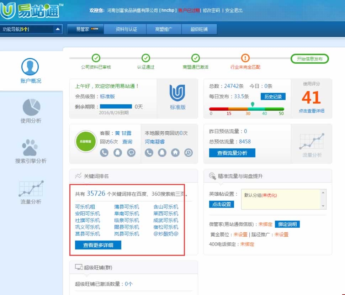The width and height of the screenshot is (345, 295).
Task: Open 账户概况 in the sidebar
Action: 31,71
